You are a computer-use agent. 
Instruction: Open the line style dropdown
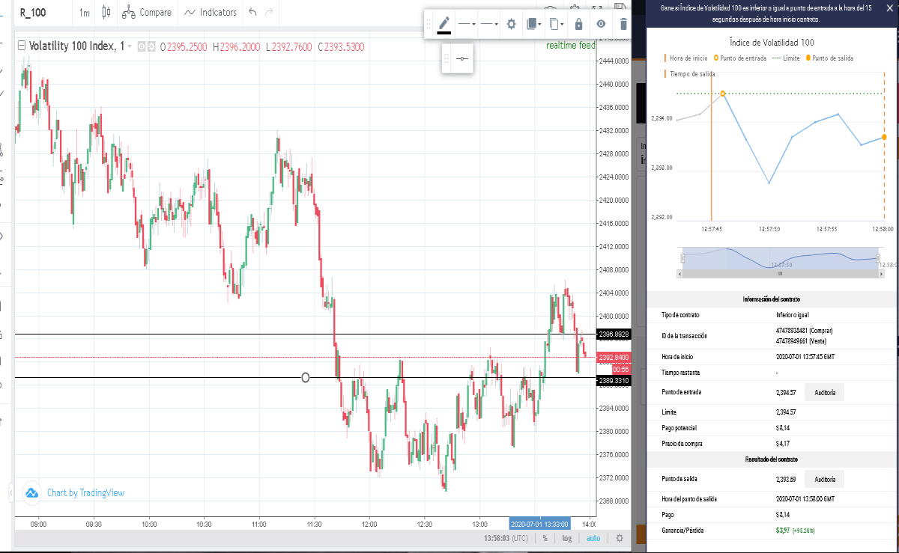(x=467, y=24)
